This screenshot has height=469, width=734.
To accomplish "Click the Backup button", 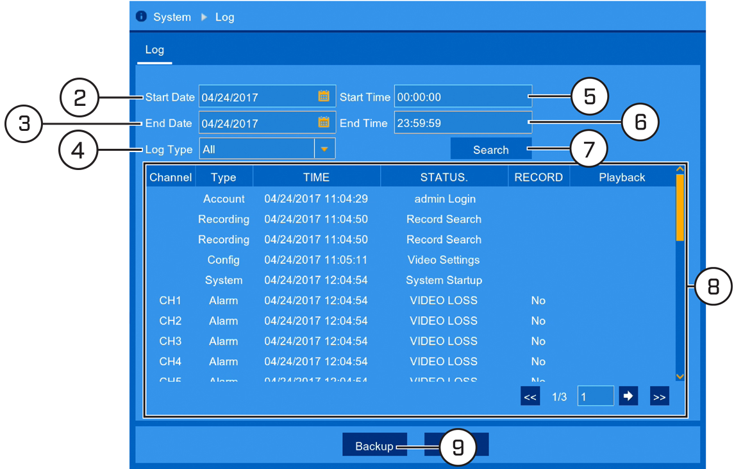I will (x=374, y=445).
